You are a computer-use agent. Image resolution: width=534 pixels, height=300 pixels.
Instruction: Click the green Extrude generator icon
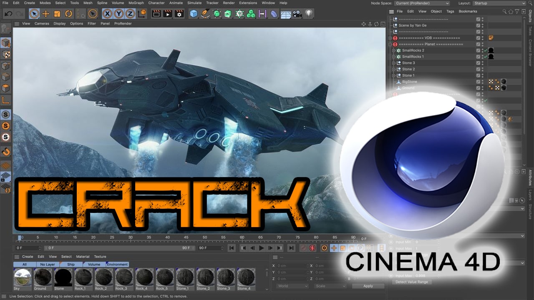click(228, 14)
